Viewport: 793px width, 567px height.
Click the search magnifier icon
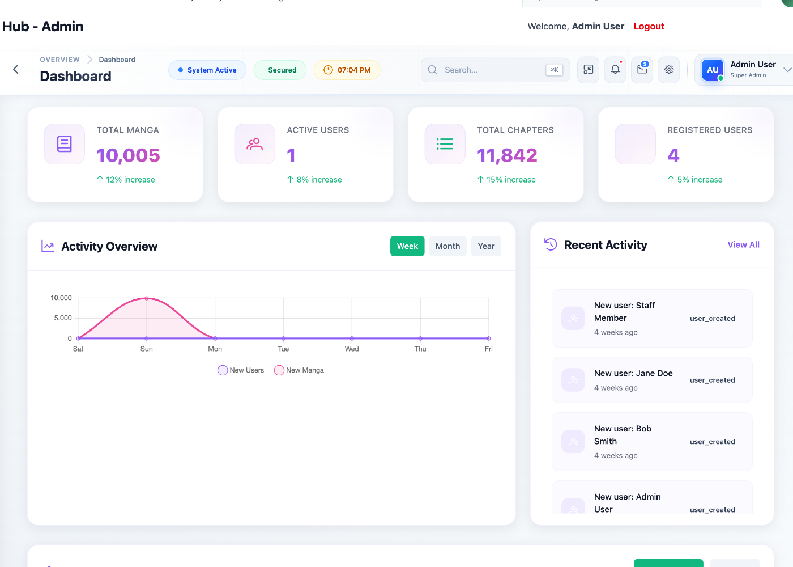[x=433, y=70]
